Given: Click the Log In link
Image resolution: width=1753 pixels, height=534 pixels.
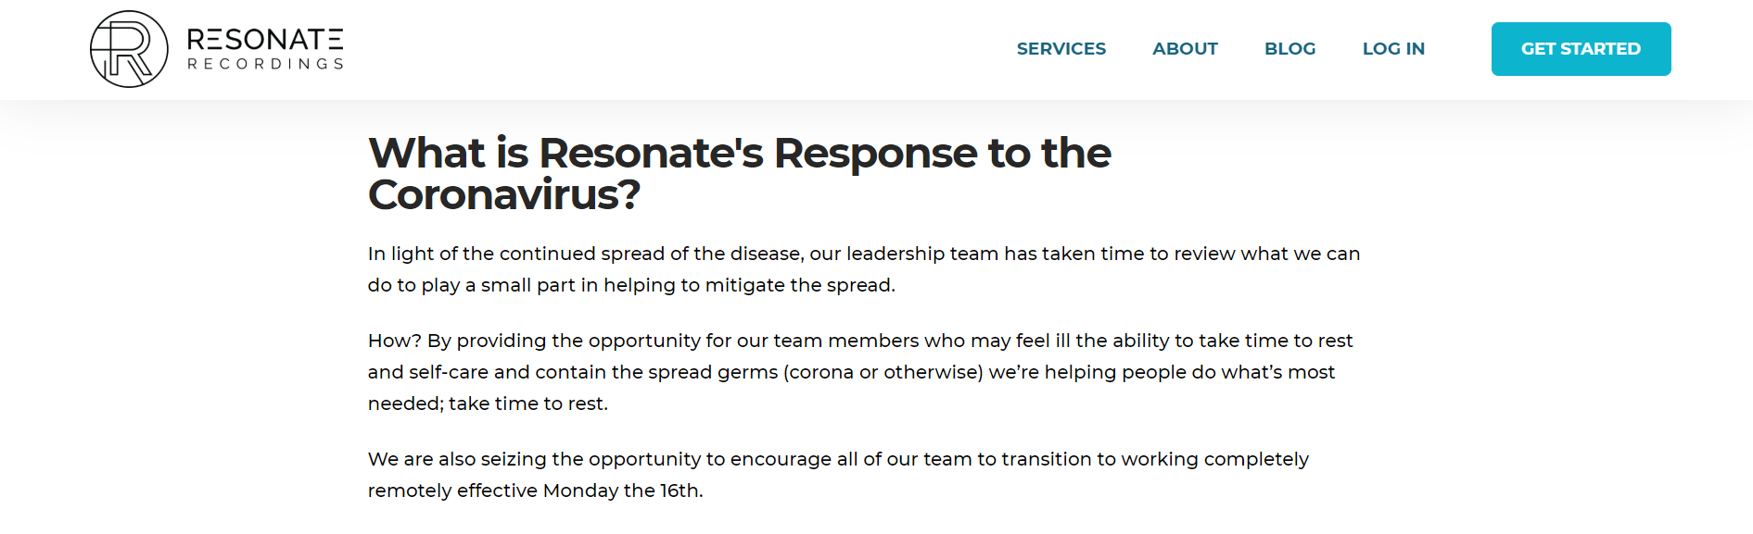Looking at the screenshot, I should (1393, 49).
